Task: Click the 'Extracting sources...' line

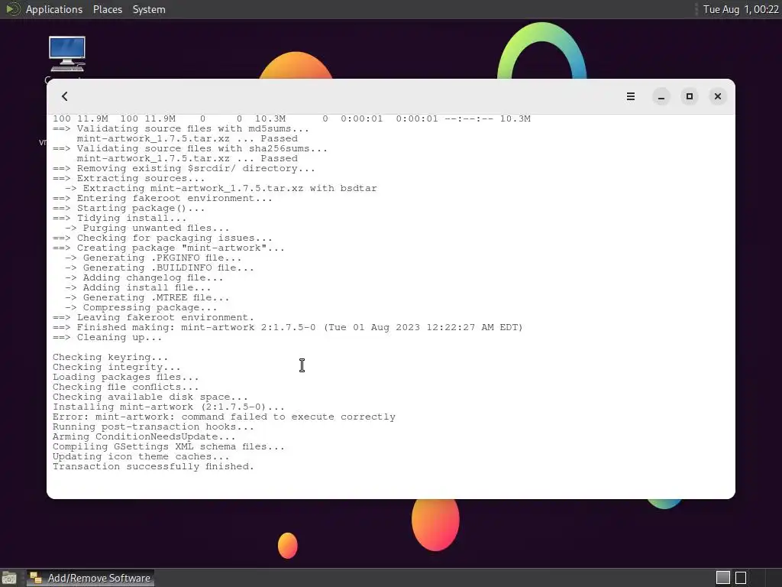Action: coord(128,178)
